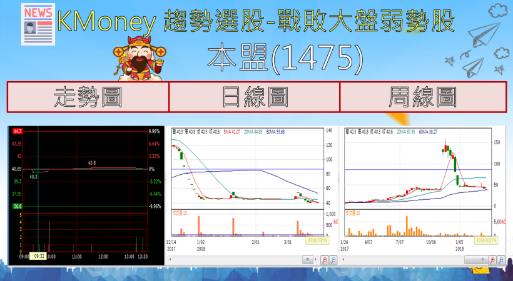Click the -9.96% percentage label
Screen dimensions: 513x281
coord(155,206)
